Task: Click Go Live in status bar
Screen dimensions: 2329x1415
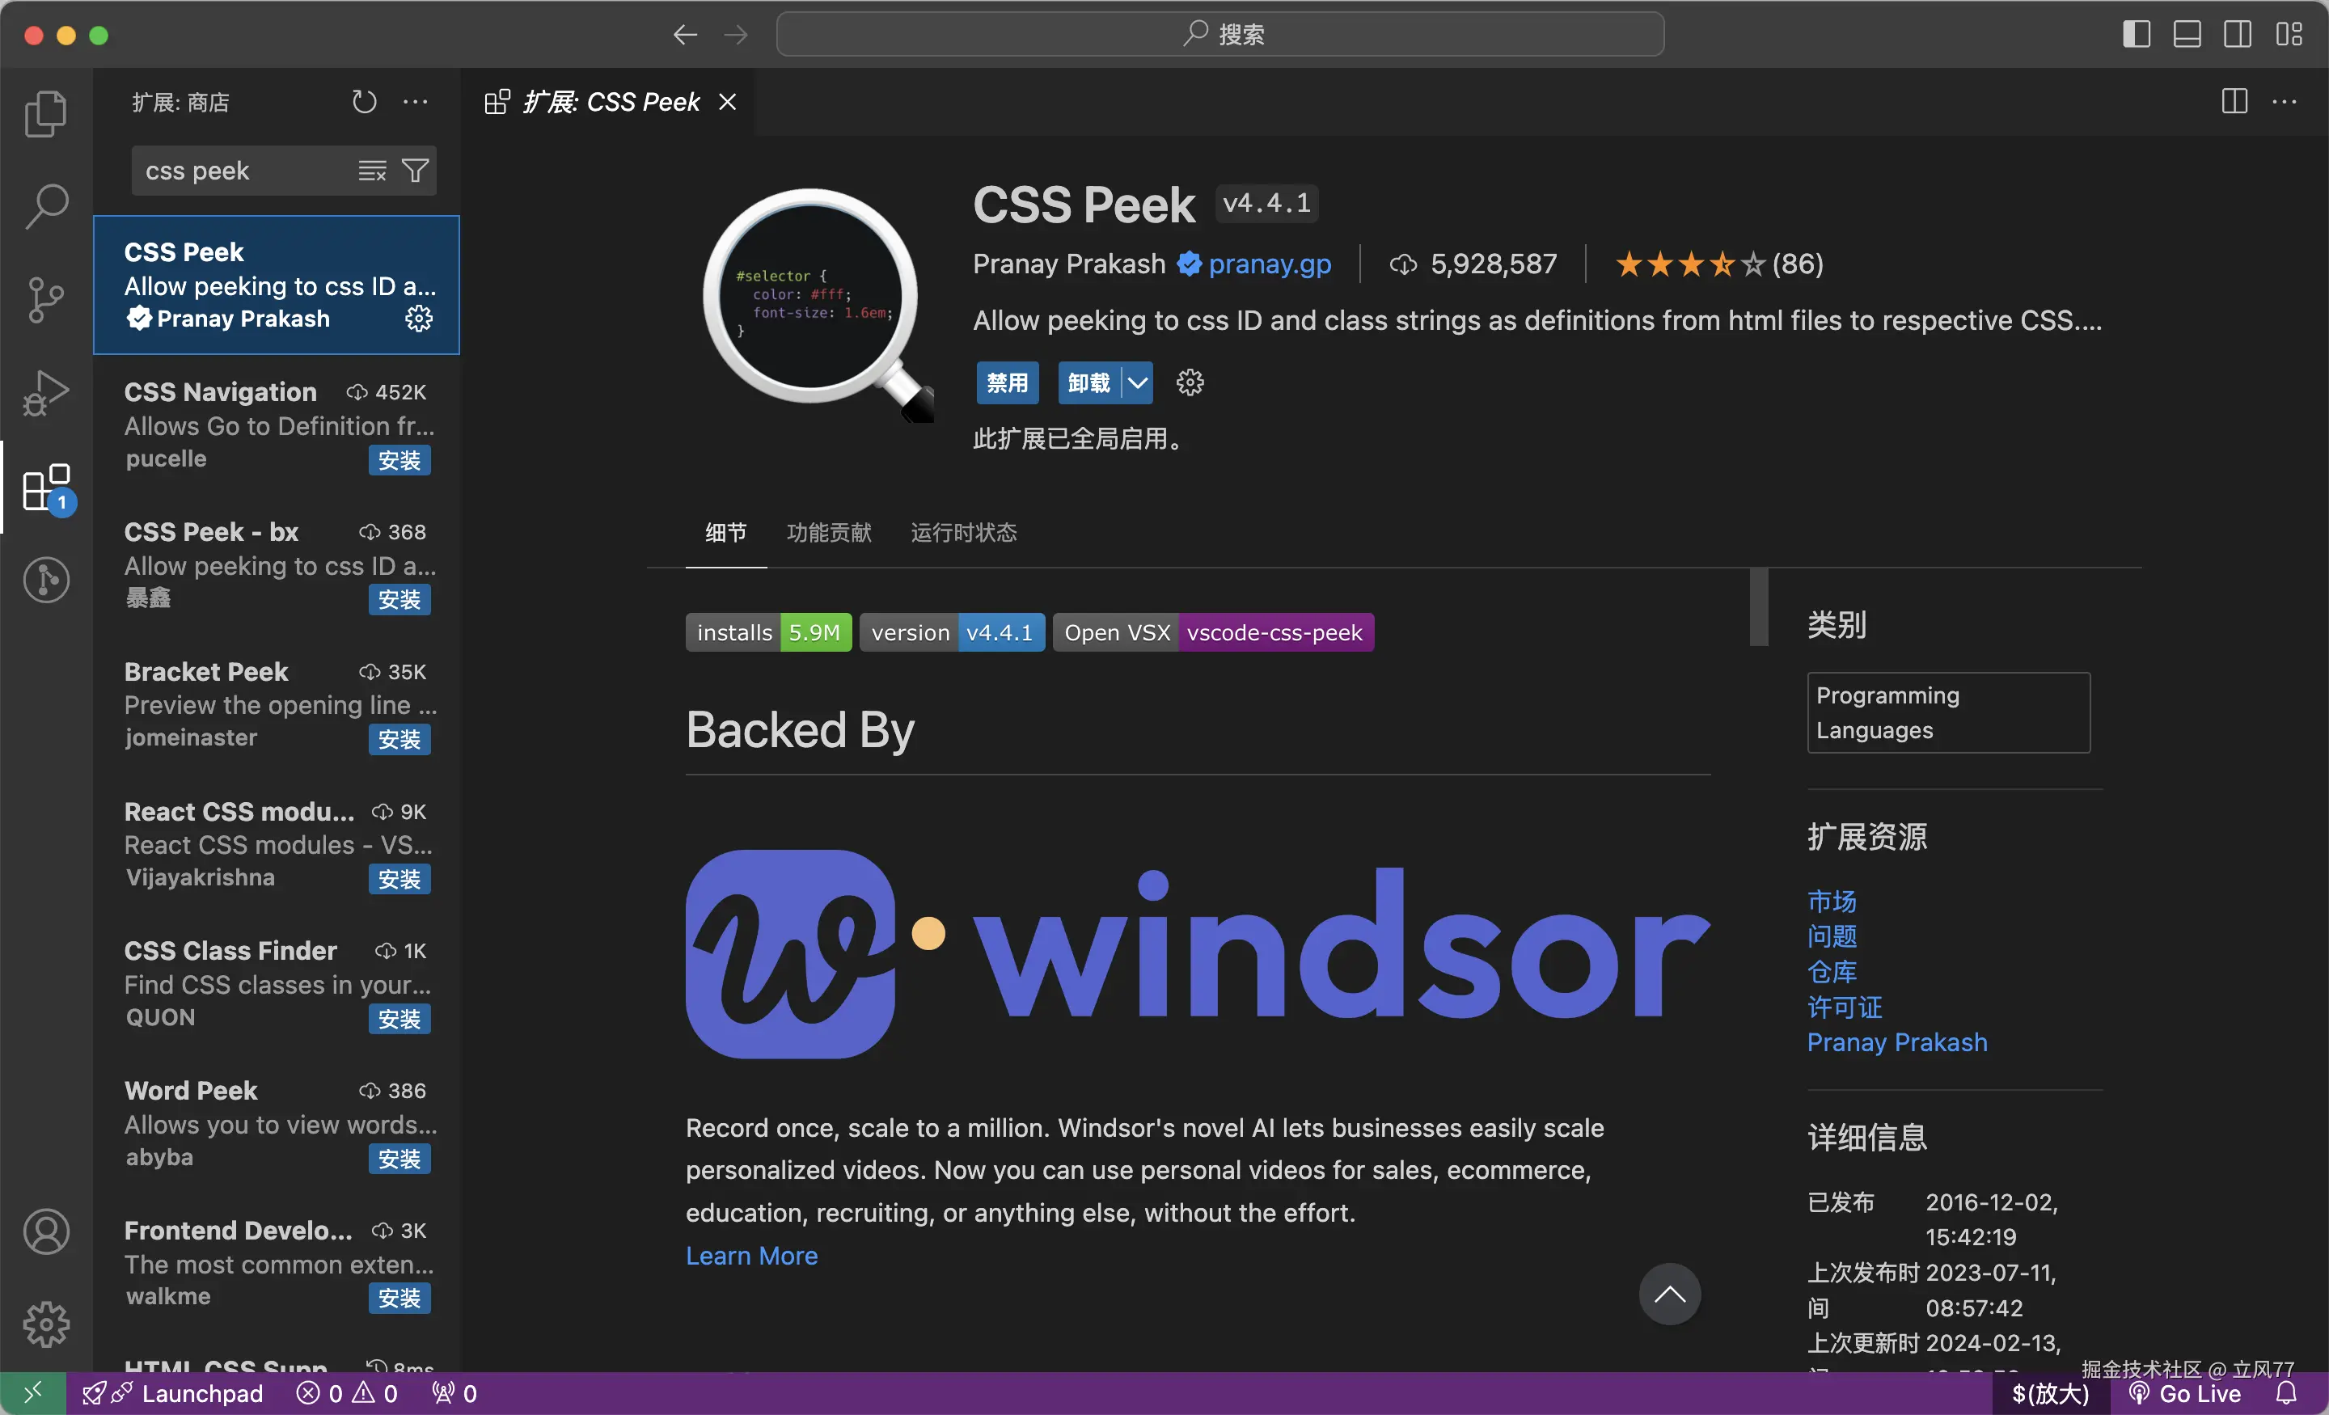Action: point(2185,1393)
